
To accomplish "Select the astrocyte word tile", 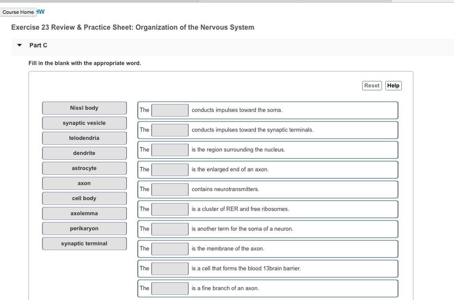I will pyautogui.click(x=84, y=168).
